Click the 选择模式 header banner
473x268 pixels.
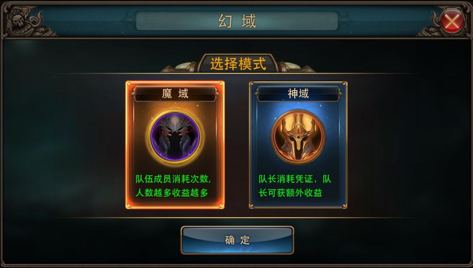click(x=238, y=63)
